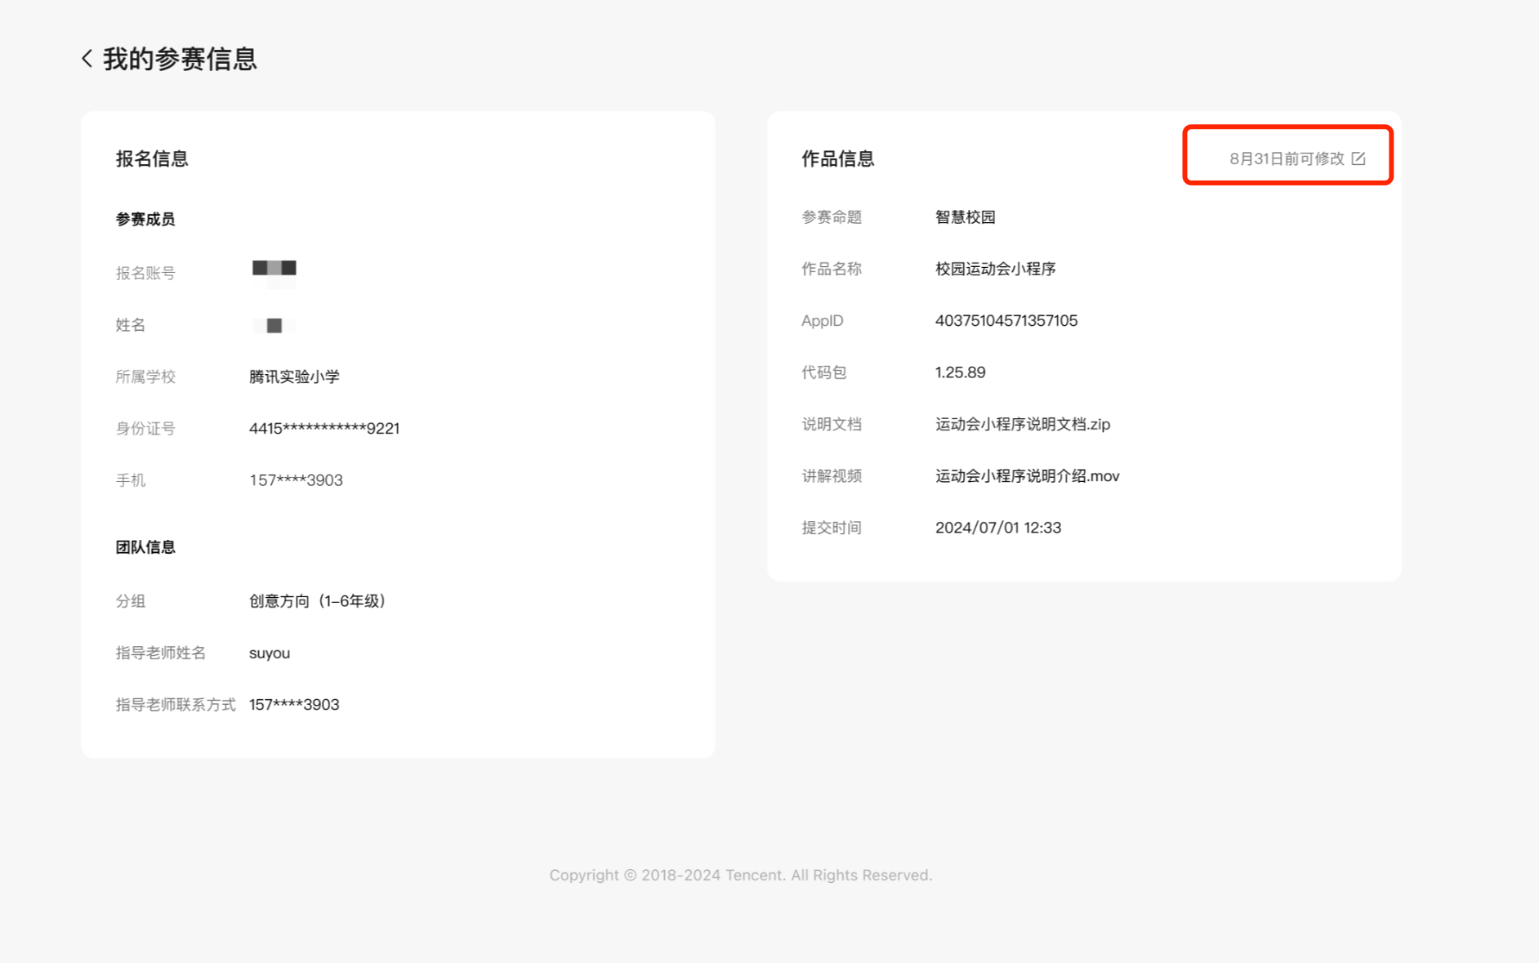Click the submission time 2024/07/01 12:33

point(997,528)
